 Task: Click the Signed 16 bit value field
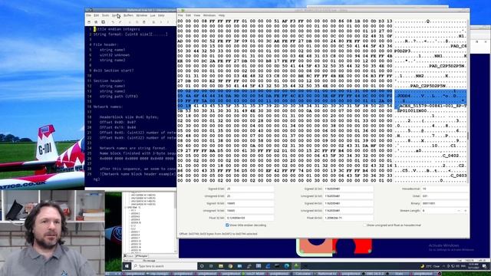pyautogui.click(x=249, y=203)
